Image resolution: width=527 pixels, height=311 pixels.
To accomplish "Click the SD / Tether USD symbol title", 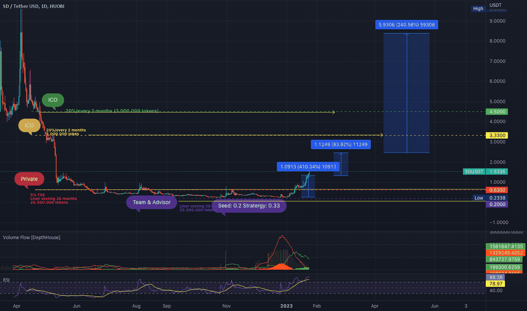I will (x=33, y=6).
